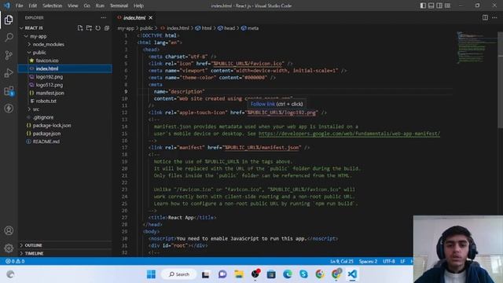Open the Extensions view
The height and width of the screenshot is (283, 503).
[9, 91]
